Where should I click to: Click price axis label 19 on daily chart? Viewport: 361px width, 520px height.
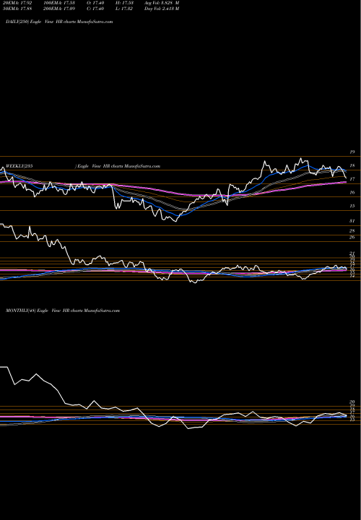pos(352,152)
